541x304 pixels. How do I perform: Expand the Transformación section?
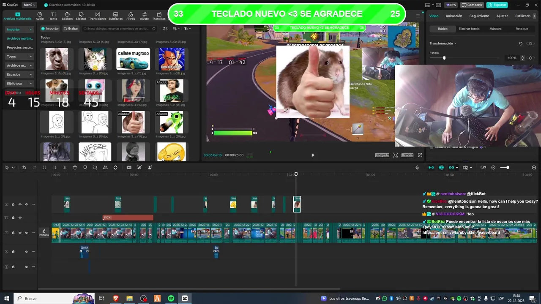point(443,43)
